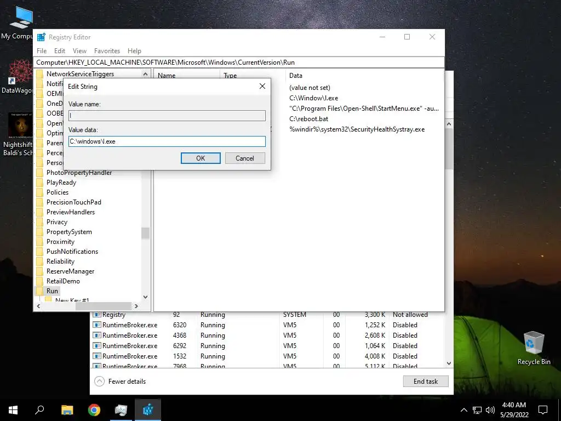Image resolution: width=561 pixels, height=421 pixels.
Task: Open taskbar Search magnifier
Action: click(x=39, y=410)
